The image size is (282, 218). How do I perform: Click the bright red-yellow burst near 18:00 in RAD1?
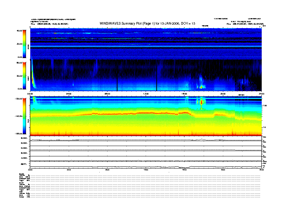pos(202,87)
